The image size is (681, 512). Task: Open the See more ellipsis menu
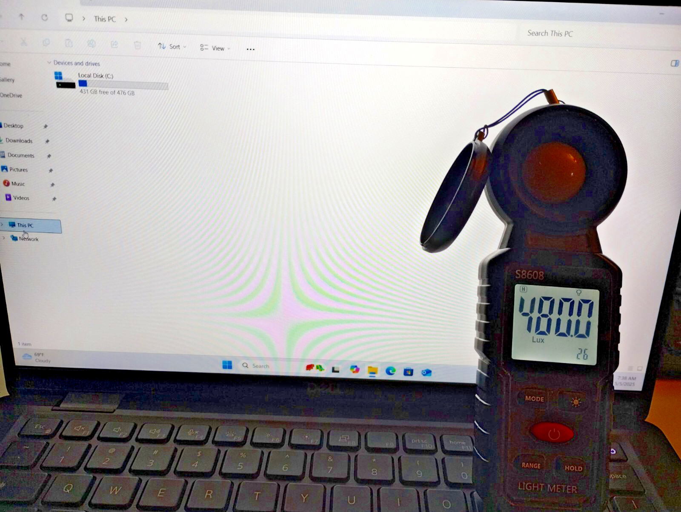pyautogui.click(x=250, y=49)
